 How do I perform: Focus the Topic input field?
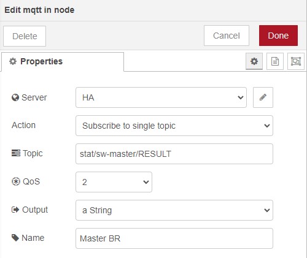tap(174, 154)
